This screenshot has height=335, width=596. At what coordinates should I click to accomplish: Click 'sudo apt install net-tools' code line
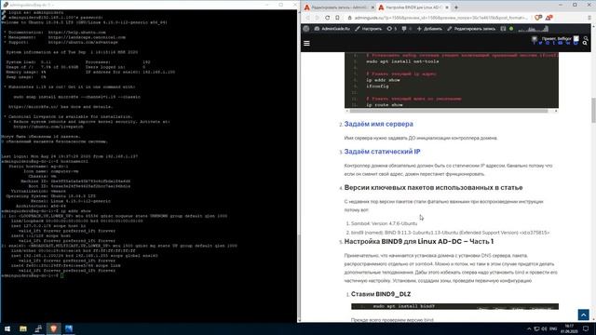point(402,61)
